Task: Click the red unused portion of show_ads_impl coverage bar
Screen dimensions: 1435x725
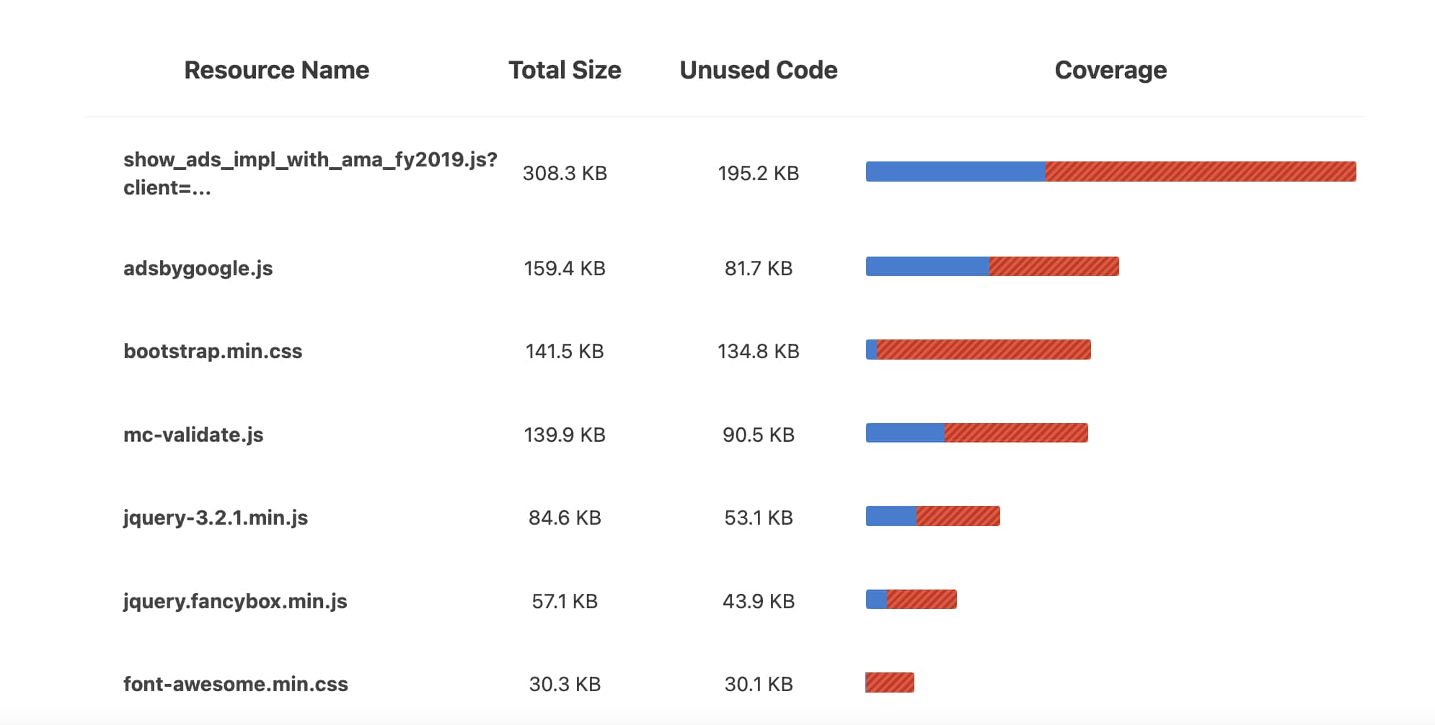Action: click(1201, 172)
